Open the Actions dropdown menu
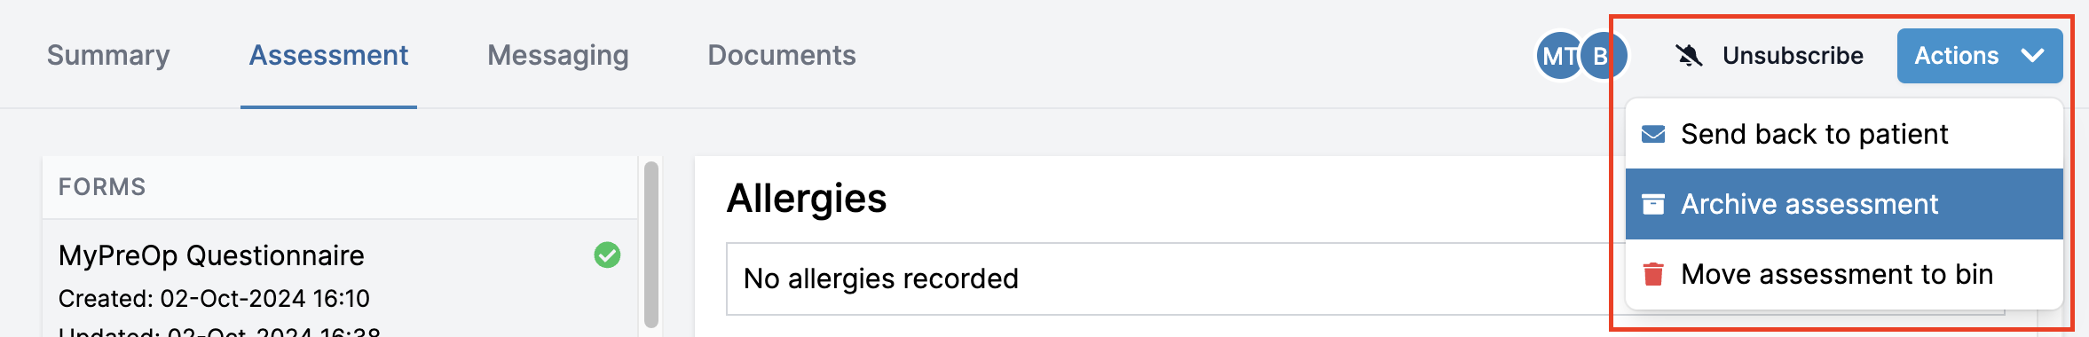This screenshot has height=337, width=2089. [1980, 56]
